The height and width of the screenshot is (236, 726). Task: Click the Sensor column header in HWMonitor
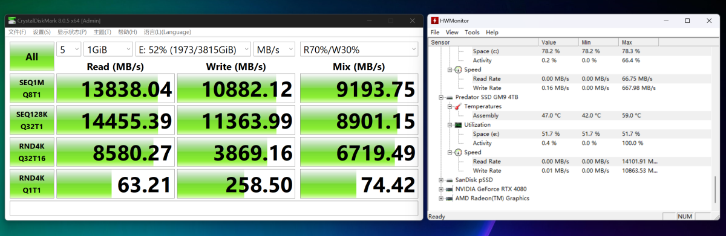point(483,42)
